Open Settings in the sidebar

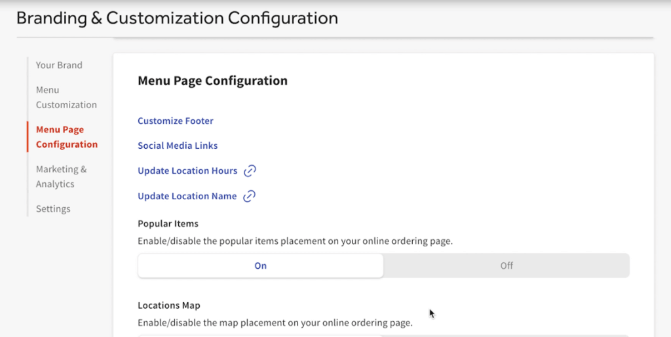pyautogui.click(x=53, y=209)
